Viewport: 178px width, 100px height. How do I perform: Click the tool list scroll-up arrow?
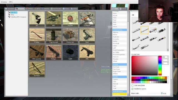point(128,12)
